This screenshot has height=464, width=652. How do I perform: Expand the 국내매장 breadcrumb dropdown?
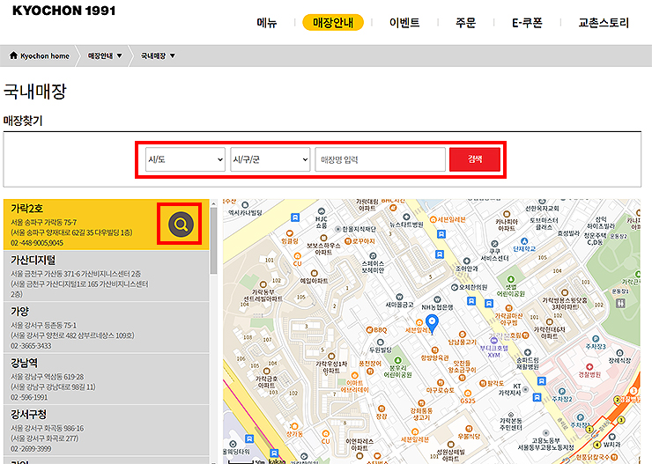[x=158, y=55]
